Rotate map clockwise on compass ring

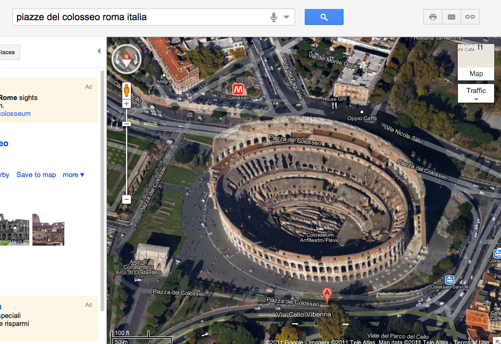(137, 60)
